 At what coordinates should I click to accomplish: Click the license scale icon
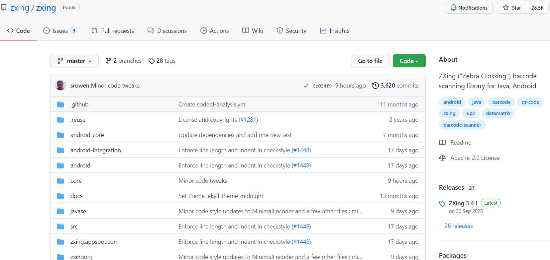pyautogui.click(x=442, y=158)
